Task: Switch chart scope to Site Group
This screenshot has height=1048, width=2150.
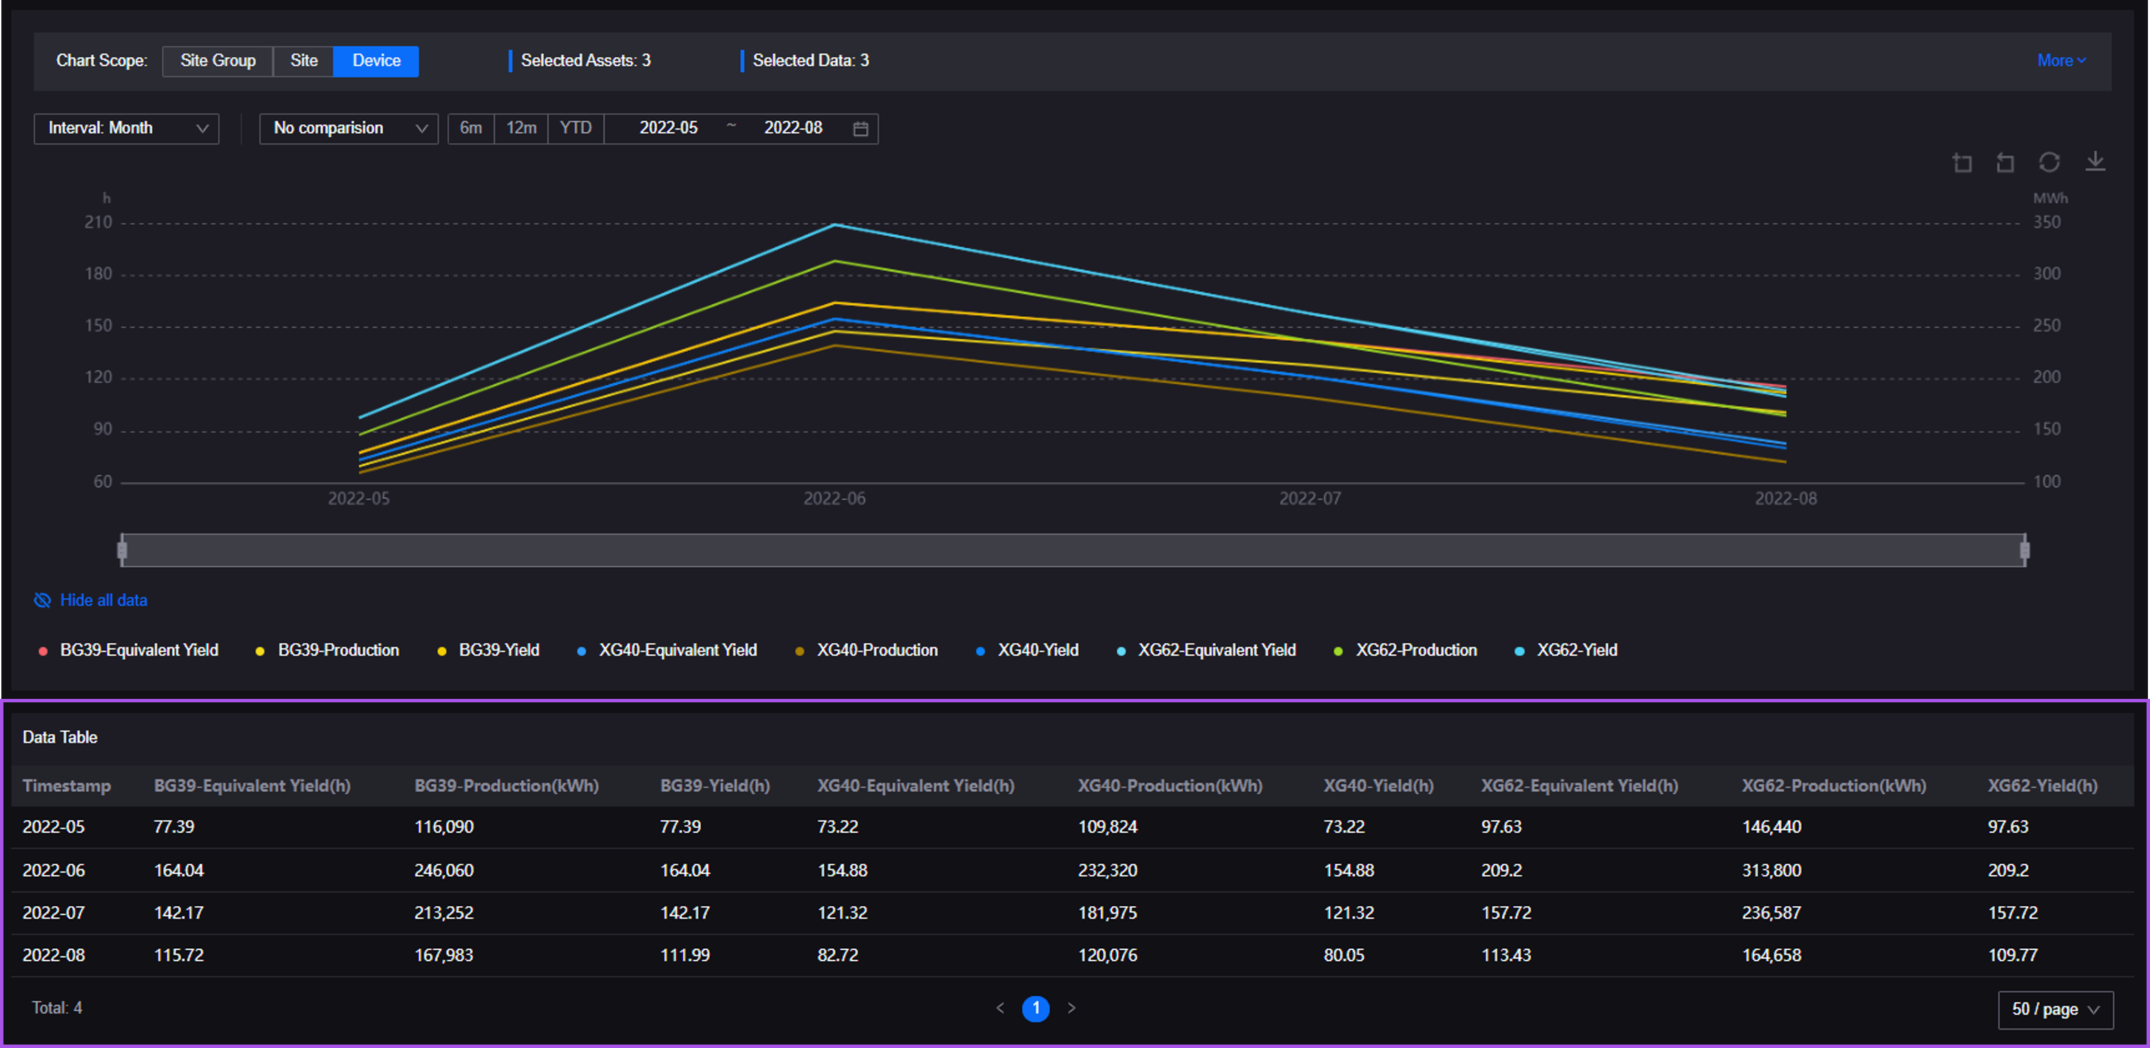Action: click(218, 61)
